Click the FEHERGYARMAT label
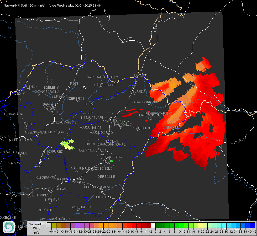 click(x=159, y=113)
